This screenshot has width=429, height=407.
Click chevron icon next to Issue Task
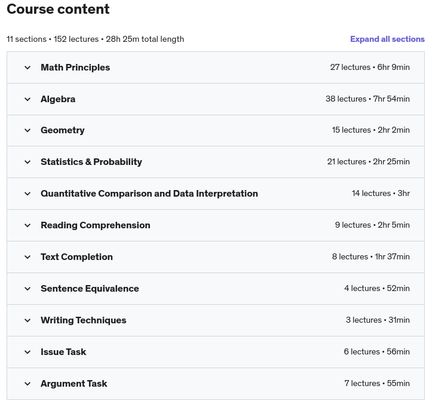(x=27, y=352)
